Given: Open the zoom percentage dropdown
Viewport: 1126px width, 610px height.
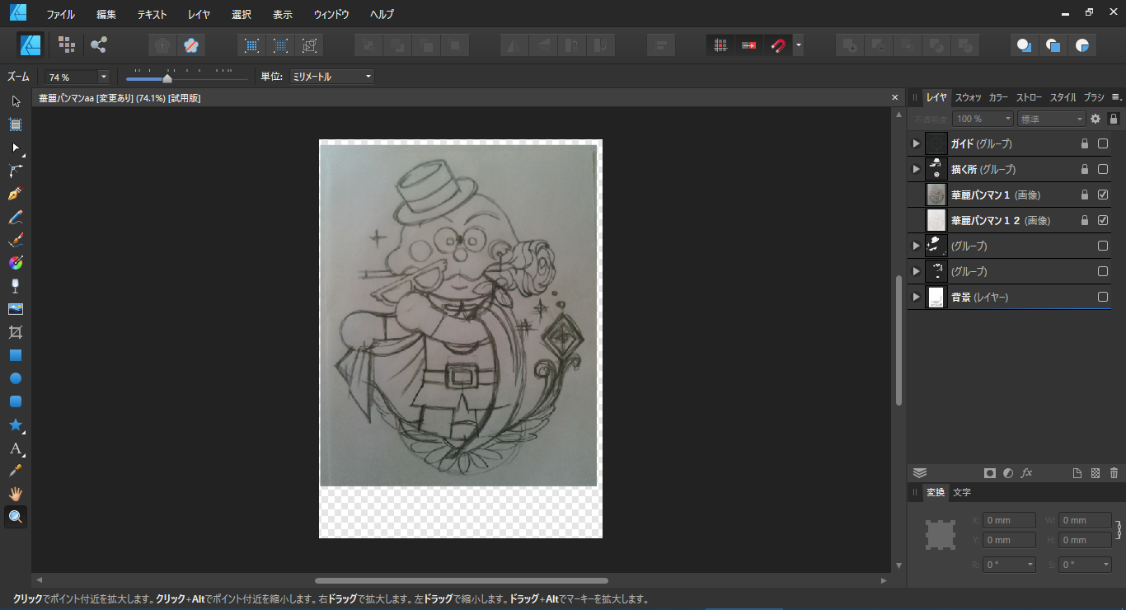Looking at the screenshot, I should (x=104, y=77).
